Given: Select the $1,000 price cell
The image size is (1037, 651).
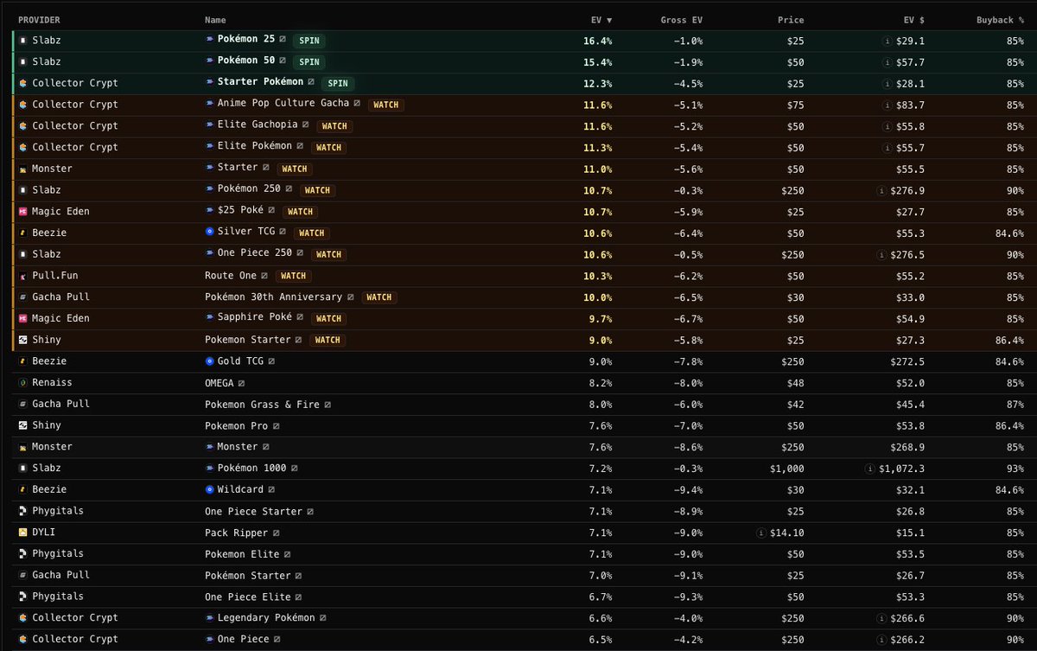Looking at the screenshot, I should 786,469.
